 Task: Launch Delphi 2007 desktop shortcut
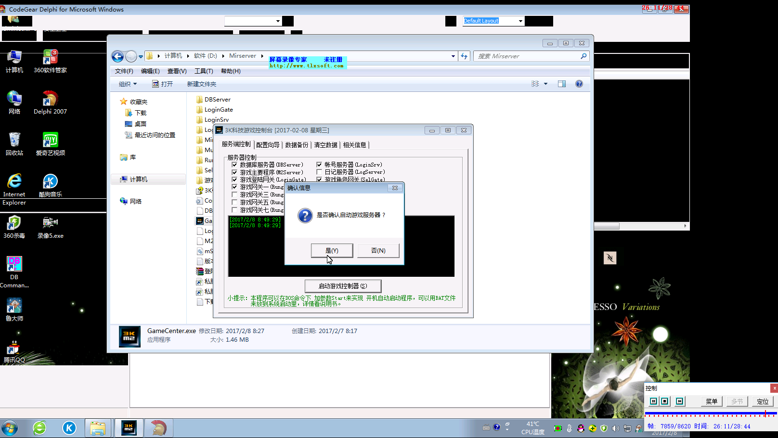pyautogui.click(x=50, y=103)
